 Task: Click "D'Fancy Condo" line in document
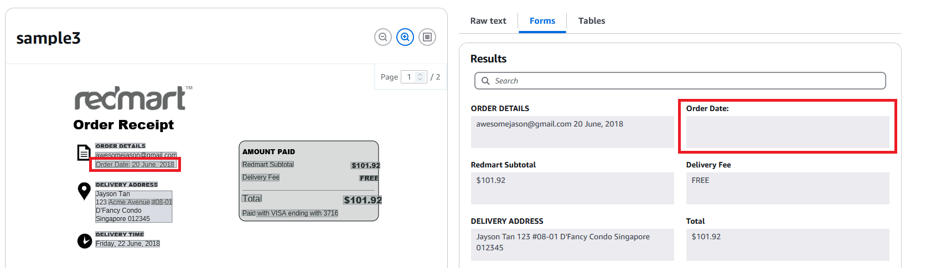pyautogui.click(x=118, y=211)
